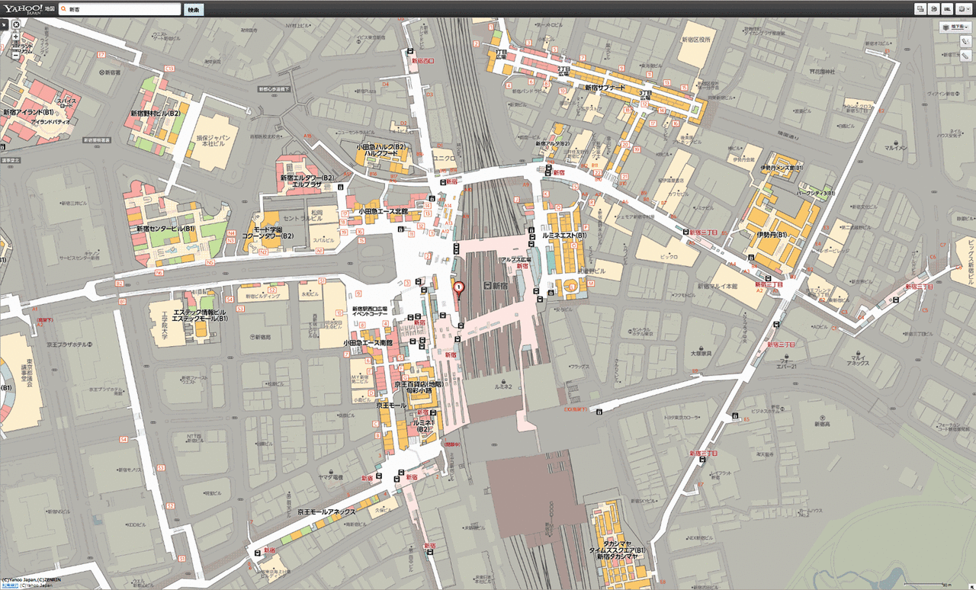Open the settings gear dropdown
The width and height of the screenshot is (976, 590).
(963, 9)
